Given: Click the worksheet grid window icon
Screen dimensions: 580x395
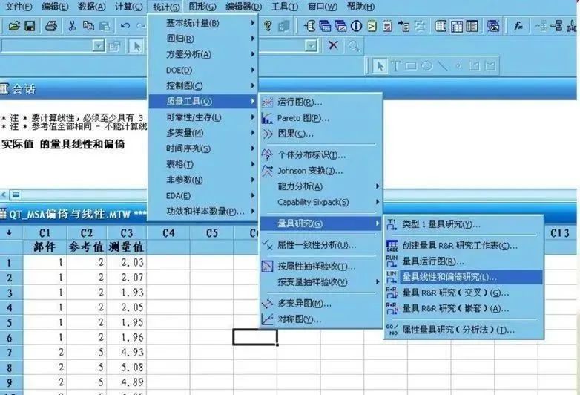Looking at the screenshot, I should click(x=456, y=26).
